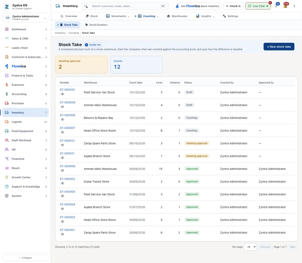Open the inventory Settings tab
Screen dimensions: 302x263
[230, 16]
